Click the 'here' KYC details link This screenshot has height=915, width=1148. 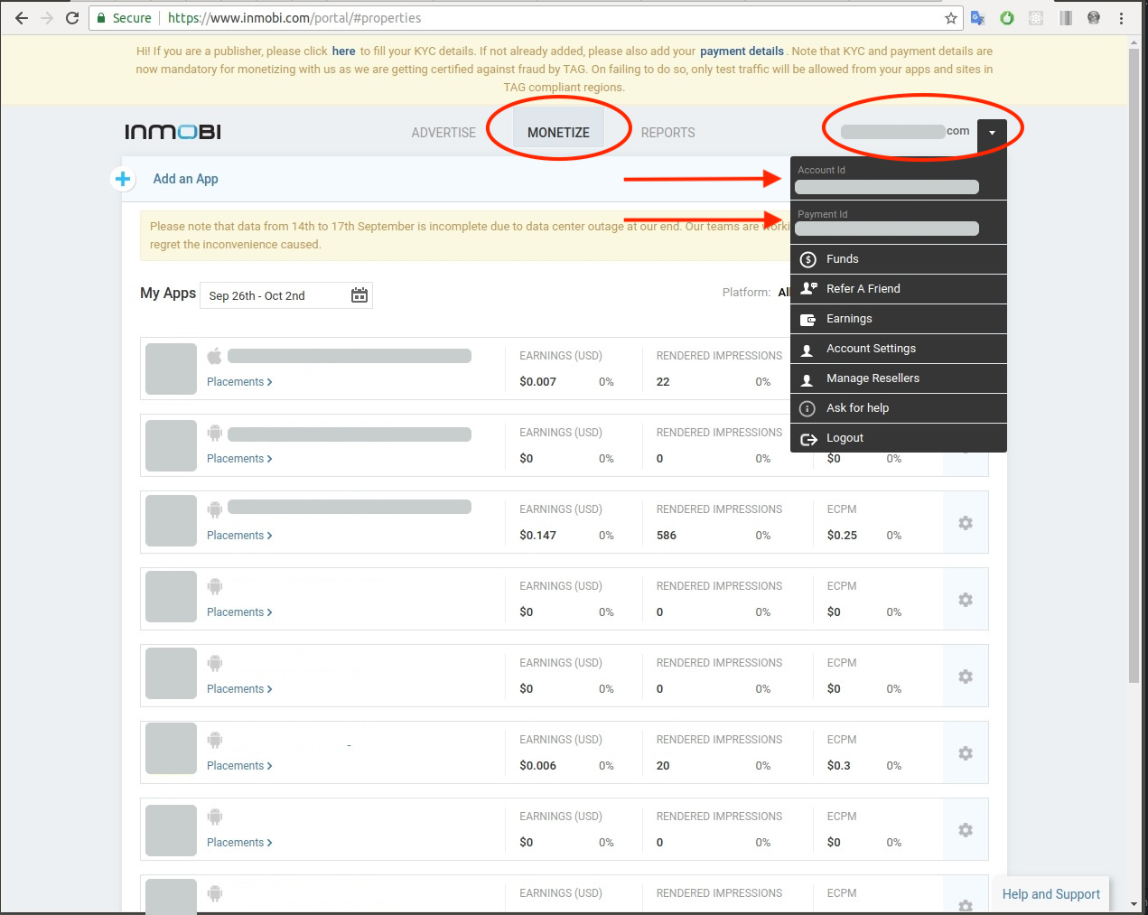pos(343,51)
